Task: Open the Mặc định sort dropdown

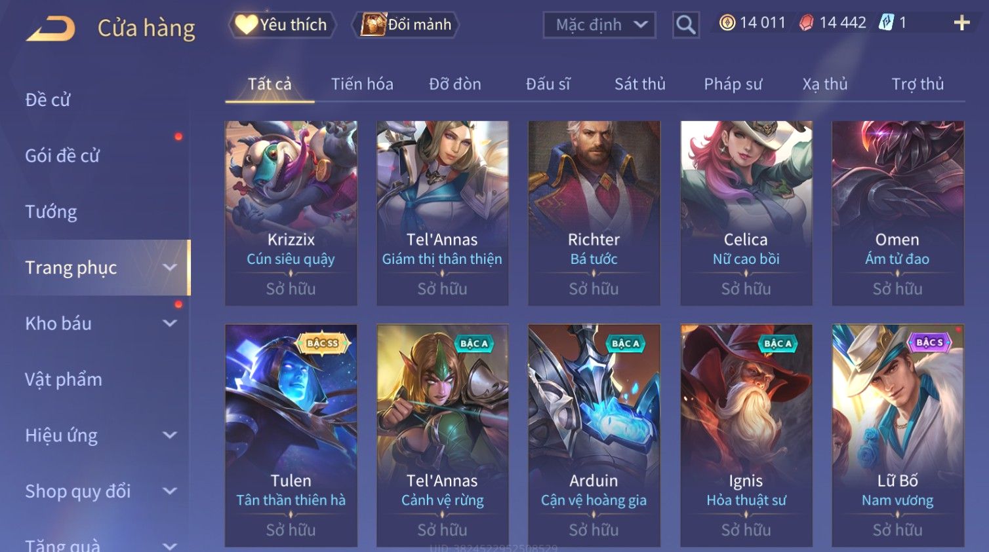Action: [599, 25]
